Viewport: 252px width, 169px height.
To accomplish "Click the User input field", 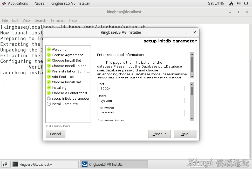I will pos(141,100).
